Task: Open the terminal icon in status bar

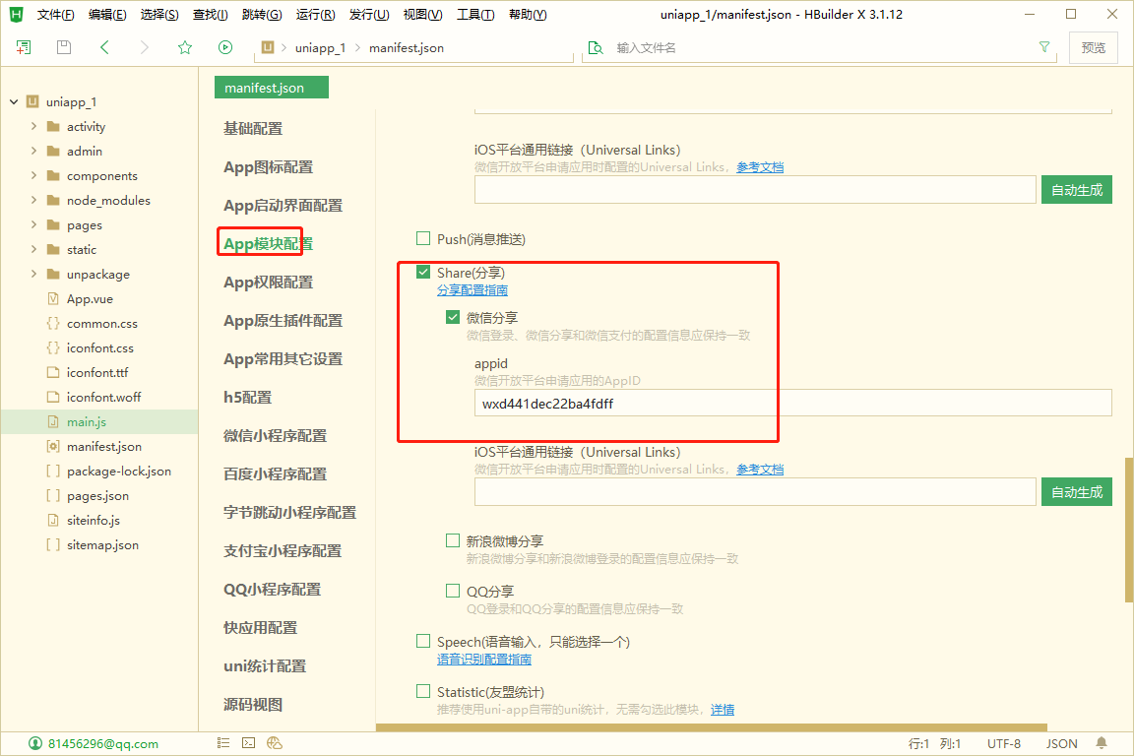Action: click(249, 743)
